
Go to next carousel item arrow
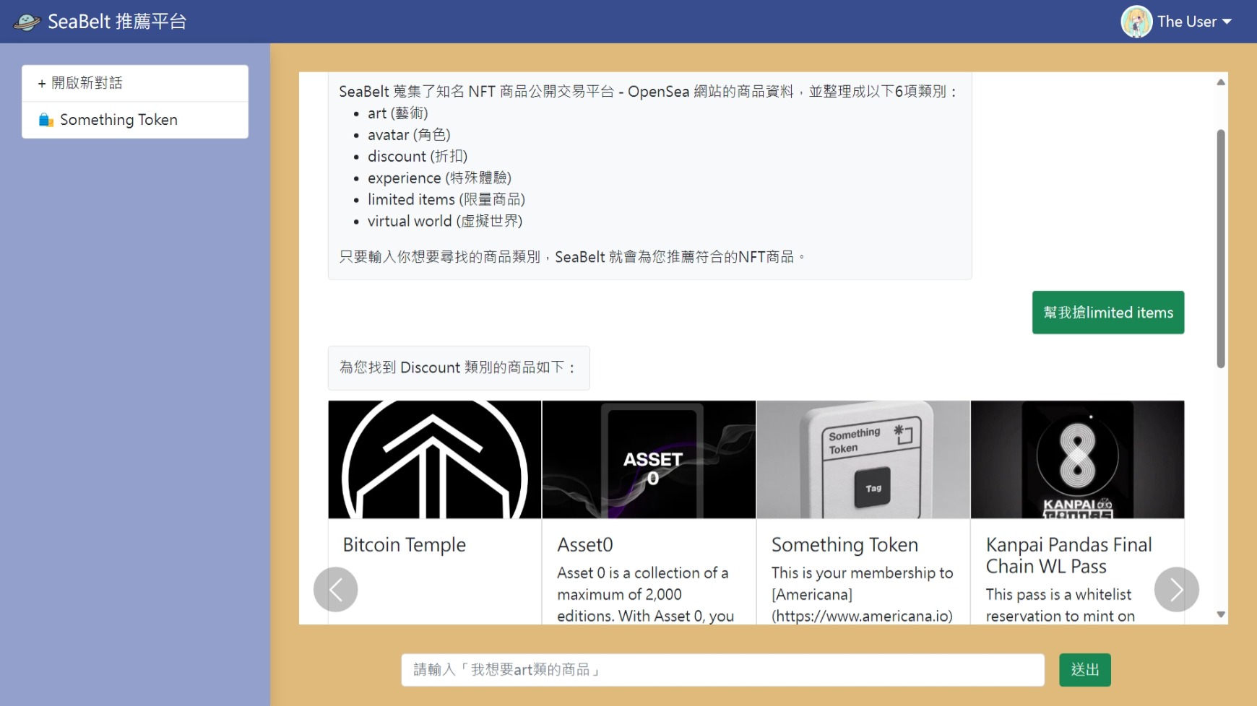coord(1176,589)
